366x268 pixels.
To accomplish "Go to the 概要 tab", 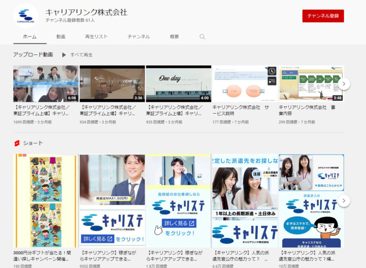I will pyautogui.click(x=174, y=37).
